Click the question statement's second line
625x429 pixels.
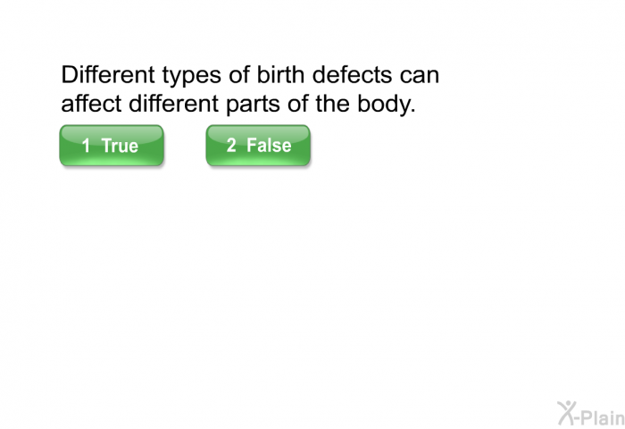238,104
